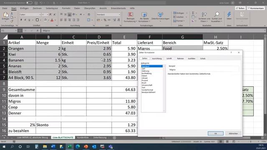Open the Standard number format dropdown
The width and height of the screenshot is (267, 150).
coord(119,15)
